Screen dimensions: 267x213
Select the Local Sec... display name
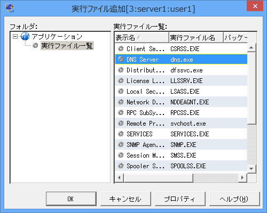point(145,91)
